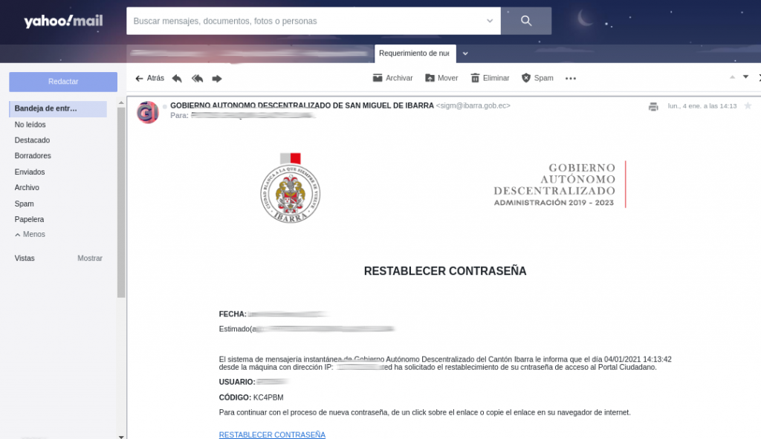Go to previous message up arrow
The width and height of the screenshot is (761, 439).
coord(732,77)
